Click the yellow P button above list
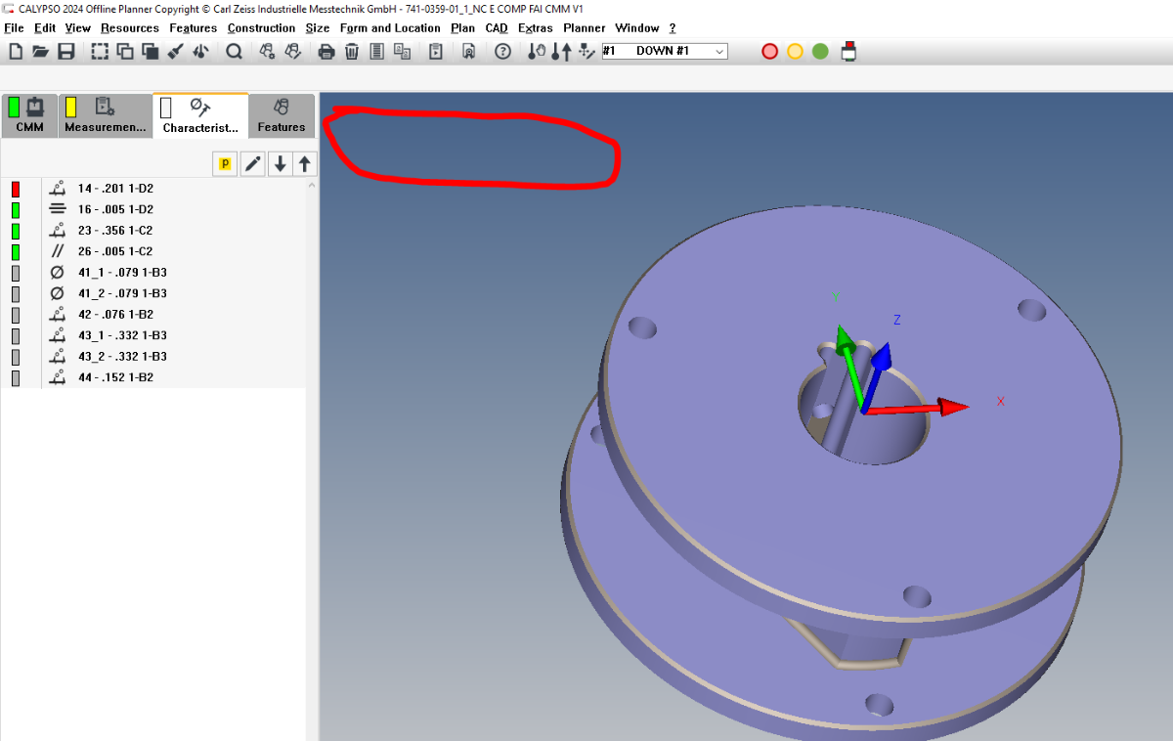This screenshot has height=741, width=1173. [225, 164]
